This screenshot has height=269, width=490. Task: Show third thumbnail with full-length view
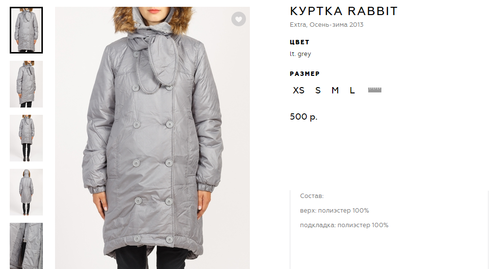26,138
